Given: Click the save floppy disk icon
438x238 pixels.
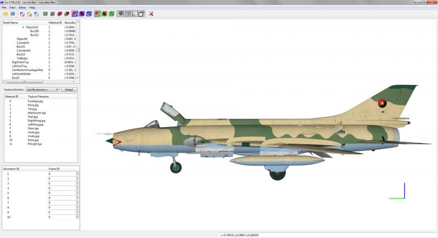Looking at the screenshot, I should (x=13, y=14).
